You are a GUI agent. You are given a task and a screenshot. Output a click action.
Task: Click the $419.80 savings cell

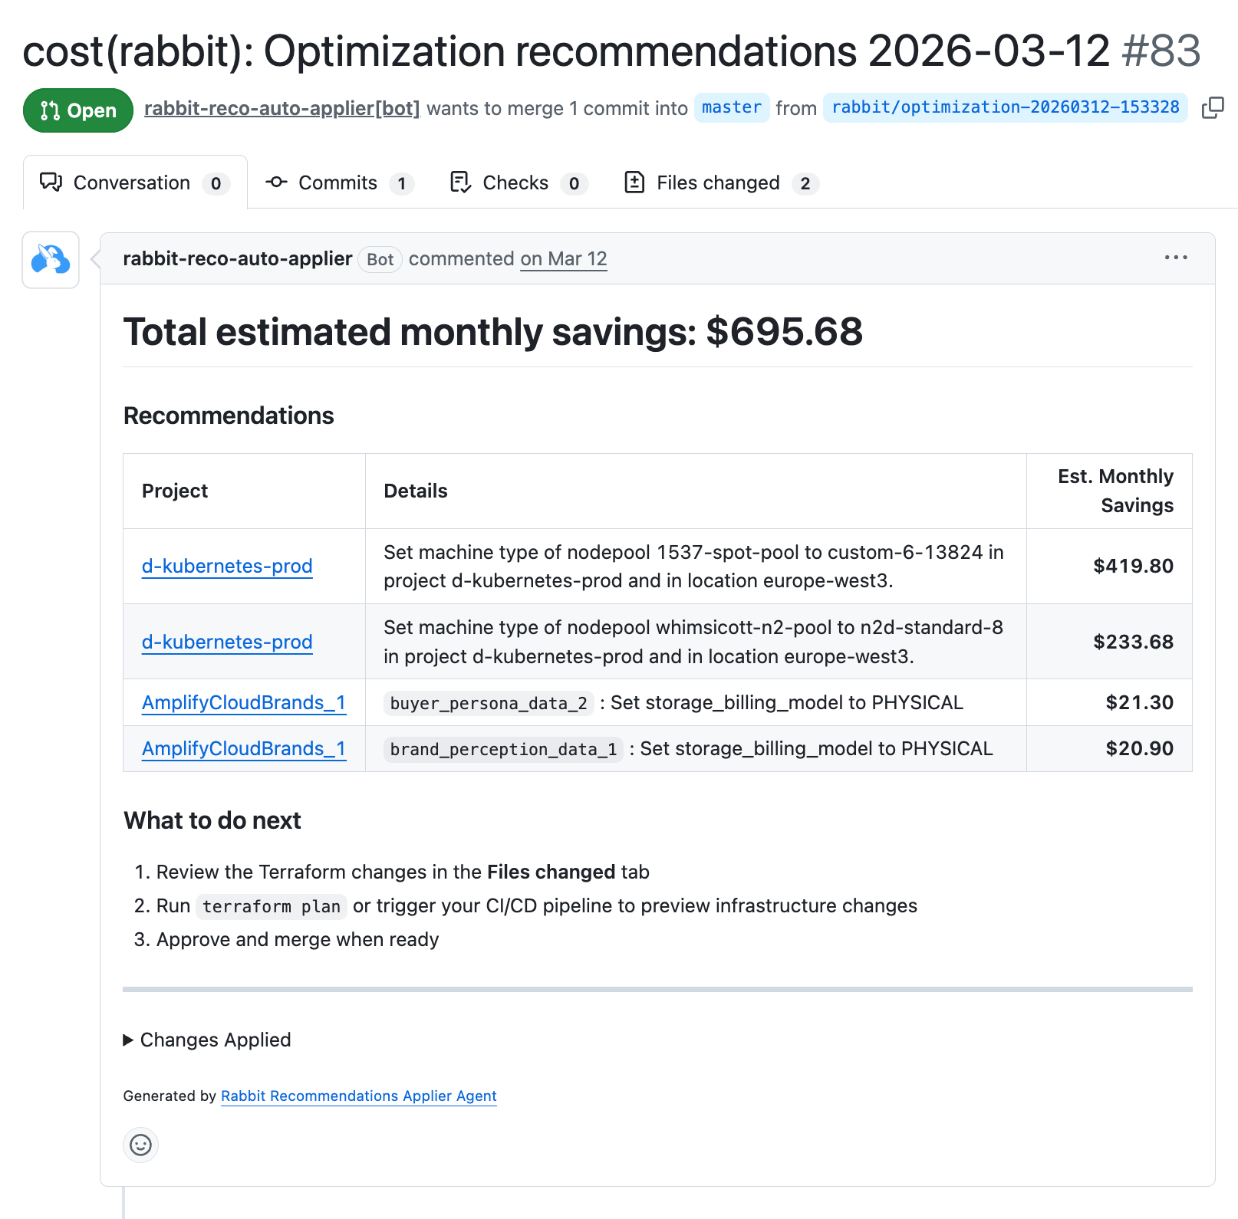click(x=1109, y=566)
